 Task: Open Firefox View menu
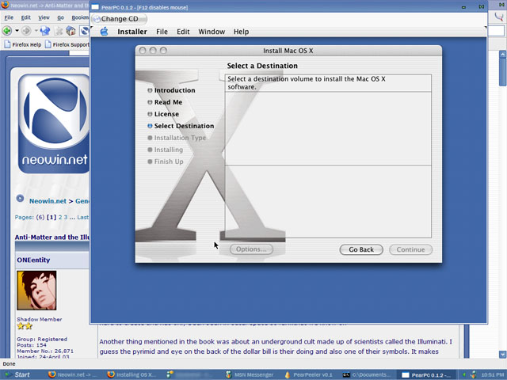44,17
